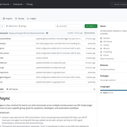Screen dimensions: 127x127
Task: Open 'updated github workflow' commit message
Action: [58, 39]
